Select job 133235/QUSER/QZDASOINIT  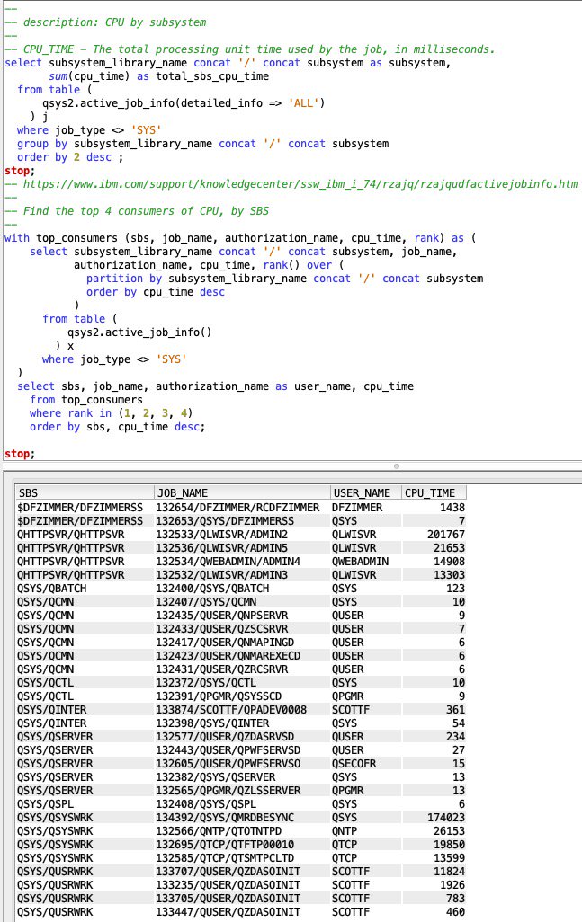(x=228, y=885)
